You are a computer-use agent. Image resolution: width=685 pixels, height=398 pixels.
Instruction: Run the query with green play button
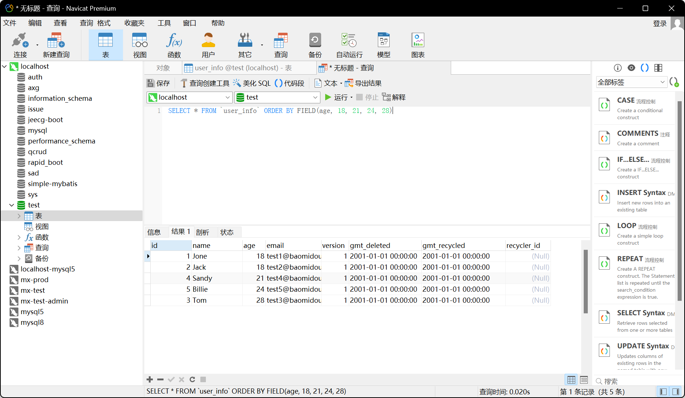point(328,97)
